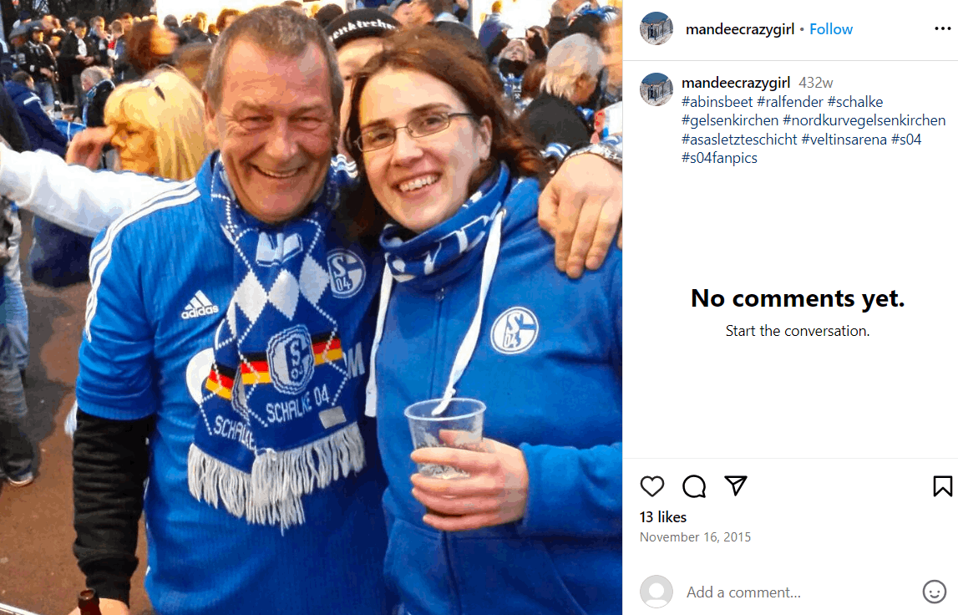The image size is (958, 615).
Task: Like the post using the heart icon
Action: click(652, 485)
